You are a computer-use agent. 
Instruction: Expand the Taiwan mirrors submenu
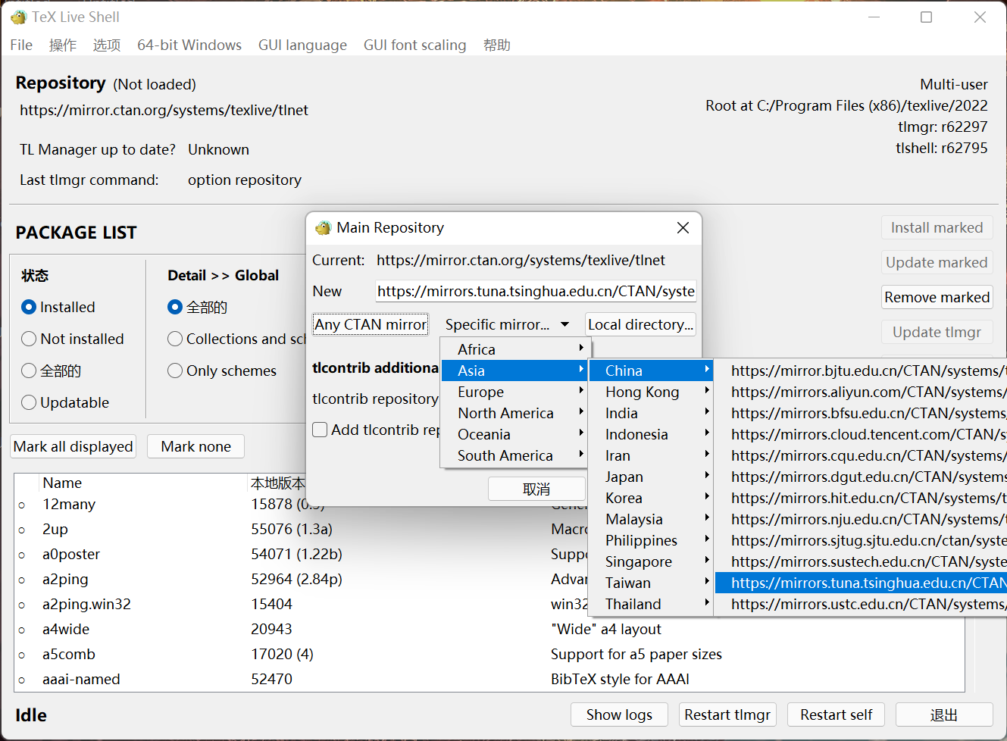(x=652, y=583)
